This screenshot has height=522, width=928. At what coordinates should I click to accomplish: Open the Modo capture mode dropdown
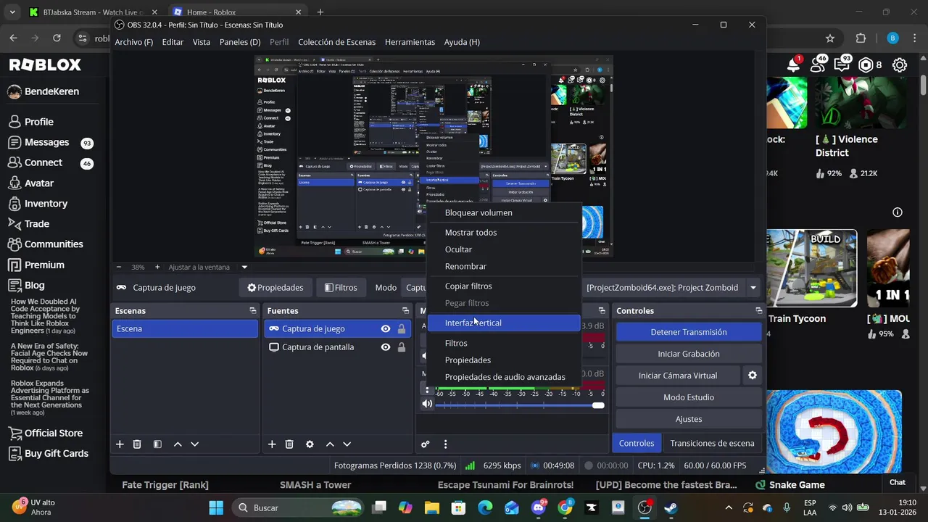[415, 288]
